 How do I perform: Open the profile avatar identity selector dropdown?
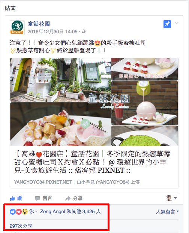[171, 198]
